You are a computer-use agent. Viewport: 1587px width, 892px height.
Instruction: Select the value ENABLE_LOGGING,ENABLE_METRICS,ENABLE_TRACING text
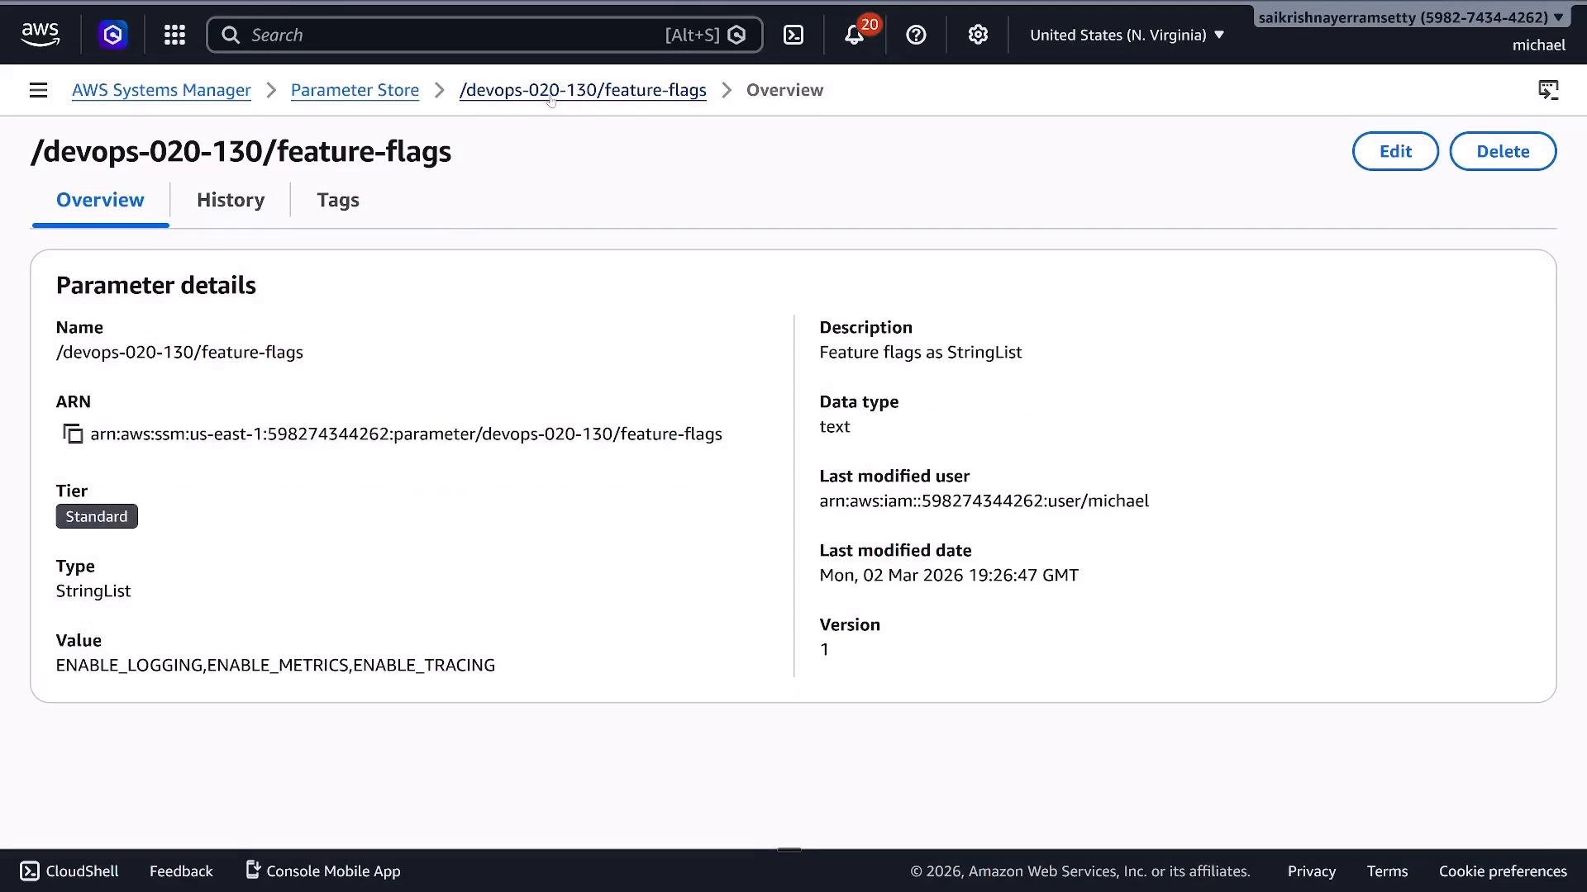(275, 665)
